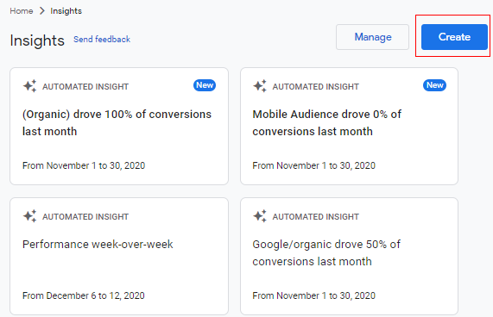
Task: Select the Insights breadcrumb item
Action: pyautogui.click(x=66, y=11)
